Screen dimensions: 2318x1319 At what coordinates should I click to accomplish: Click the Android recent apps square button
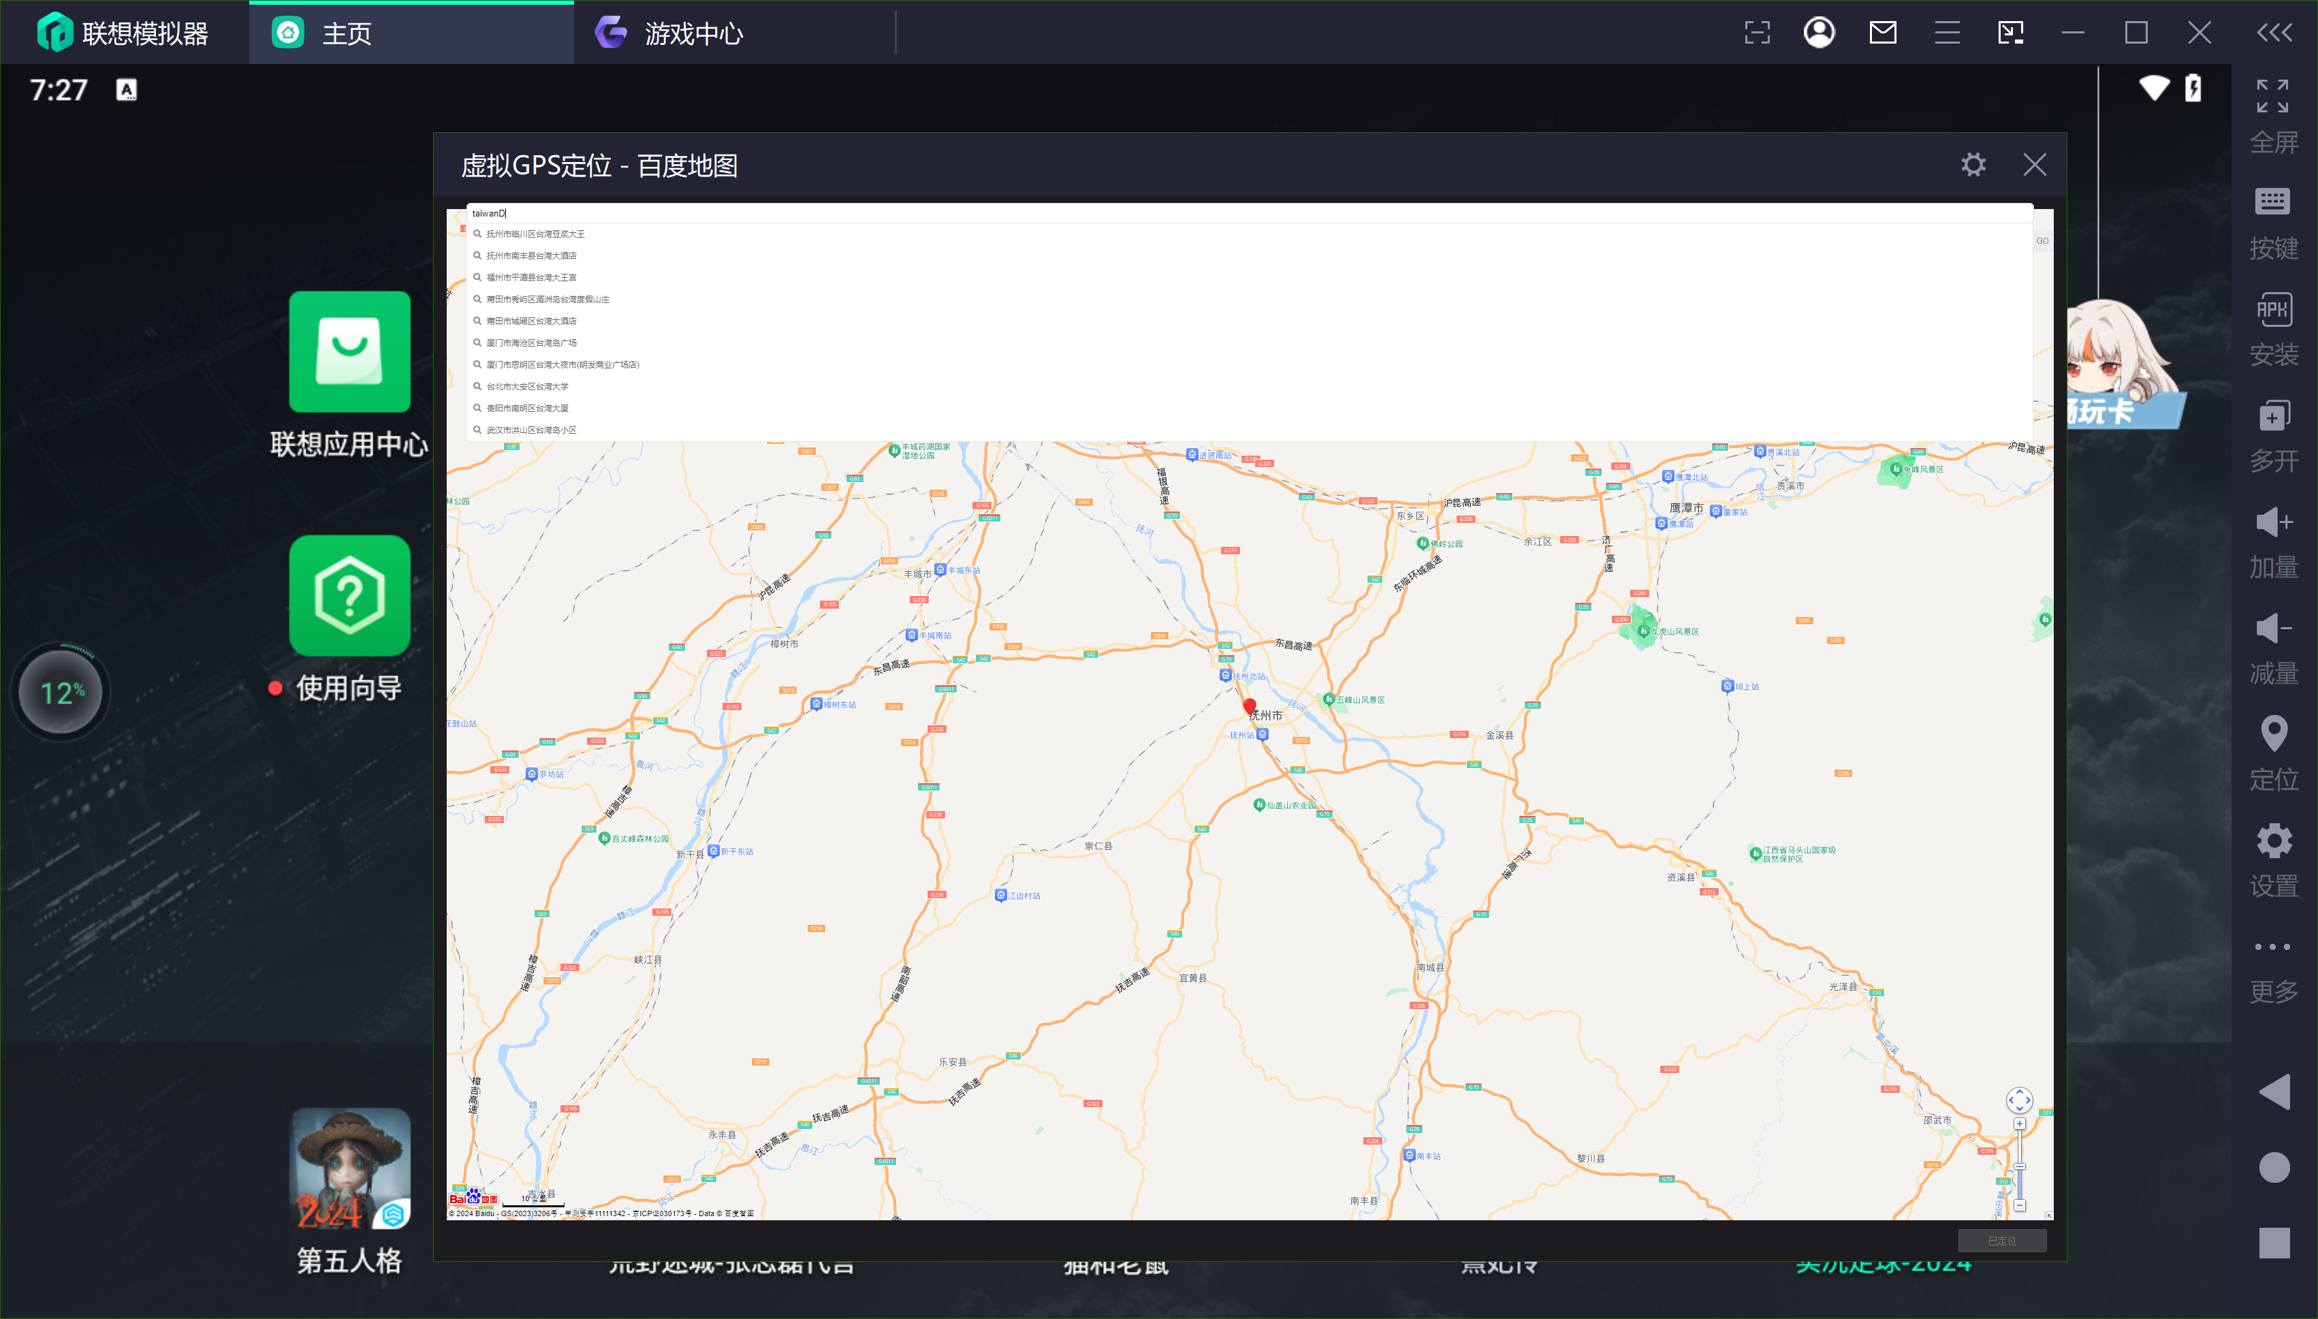pos(2274,1243)
